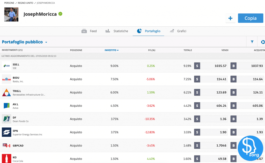Click the S sell button for SSE.L
265x163 pixels.
coord(197,66)
